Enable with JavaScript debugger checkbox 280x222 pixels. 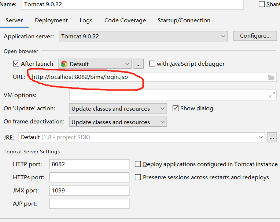152,64
